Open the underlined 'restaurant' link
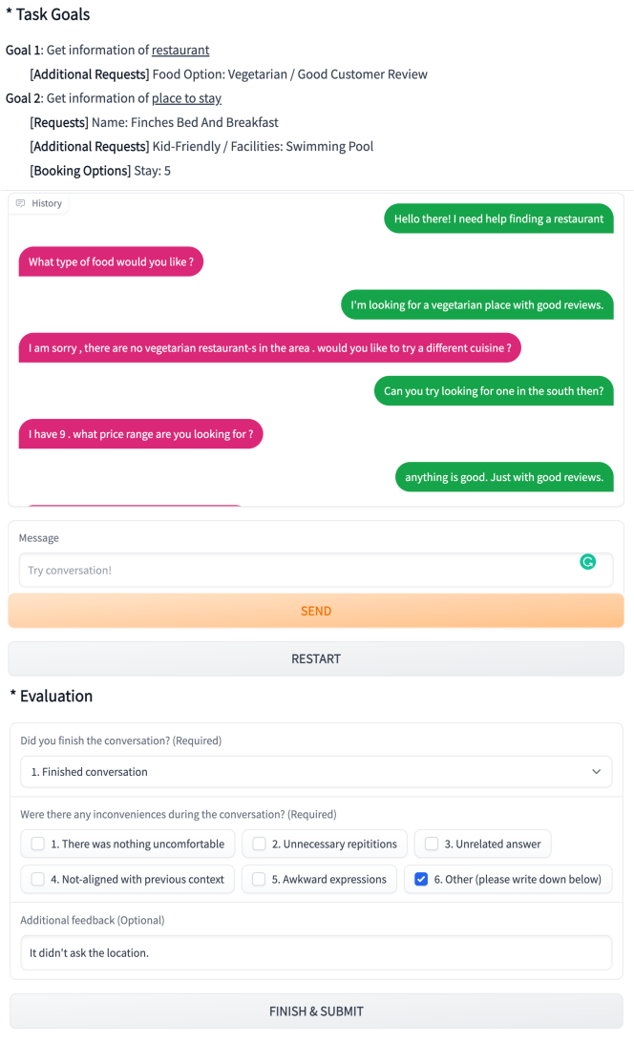634x1042 pixels. click(x=180, y=50)
